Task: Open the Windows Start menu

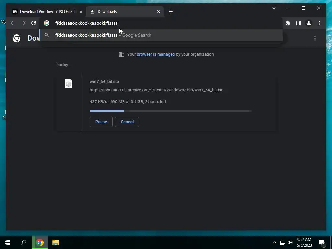Action: tap(8, 243)
